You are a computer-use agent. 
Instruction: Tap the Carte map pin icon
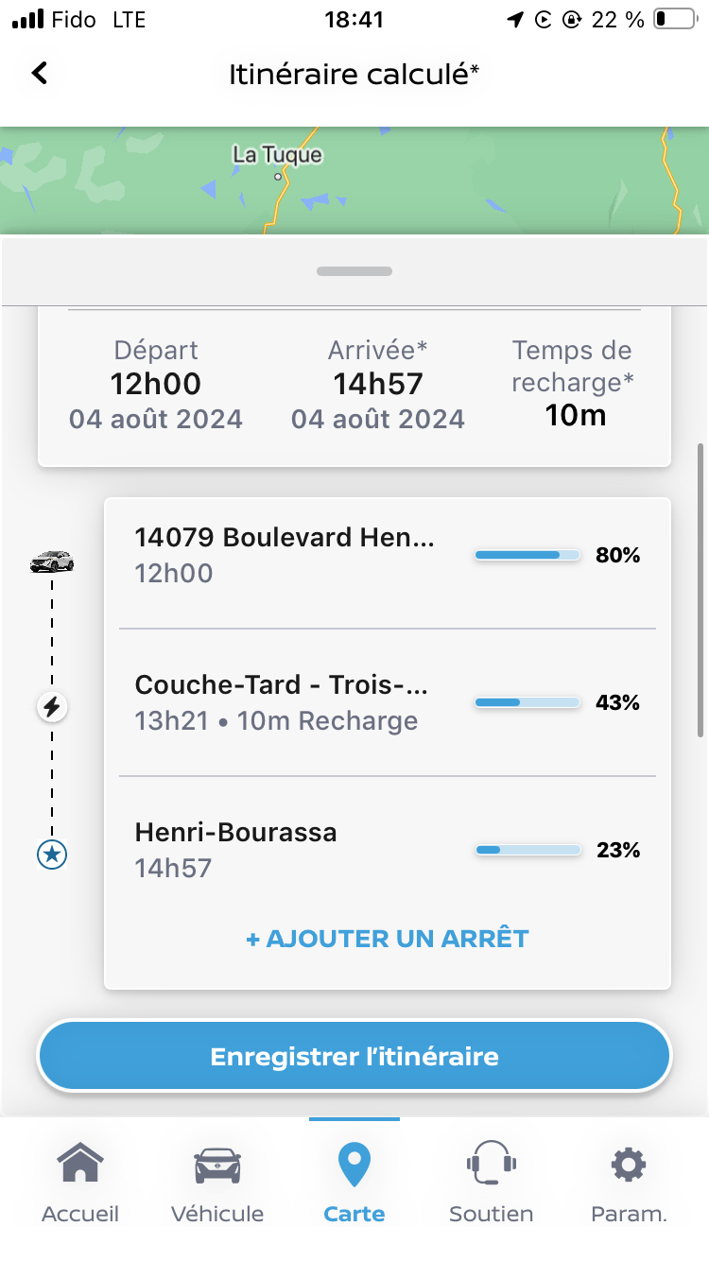354,1166
